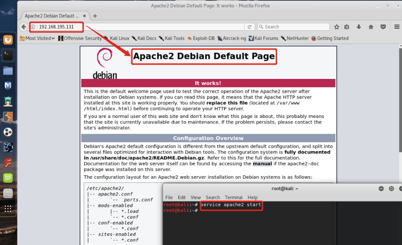402x245 pixels.
Task: Go back to the previous page
Action: click(x=24, y=26)
